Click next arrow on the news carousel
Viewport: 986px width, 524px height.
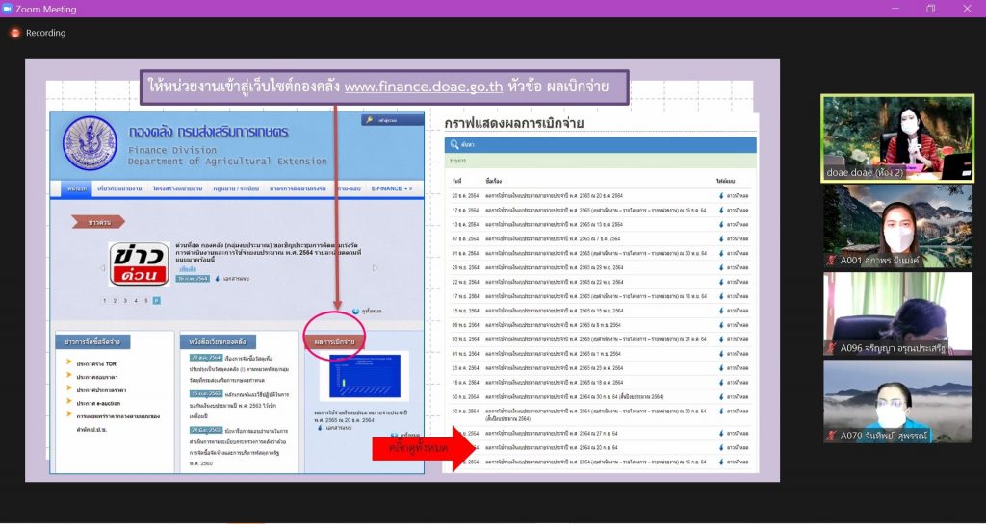click(376, 268)
